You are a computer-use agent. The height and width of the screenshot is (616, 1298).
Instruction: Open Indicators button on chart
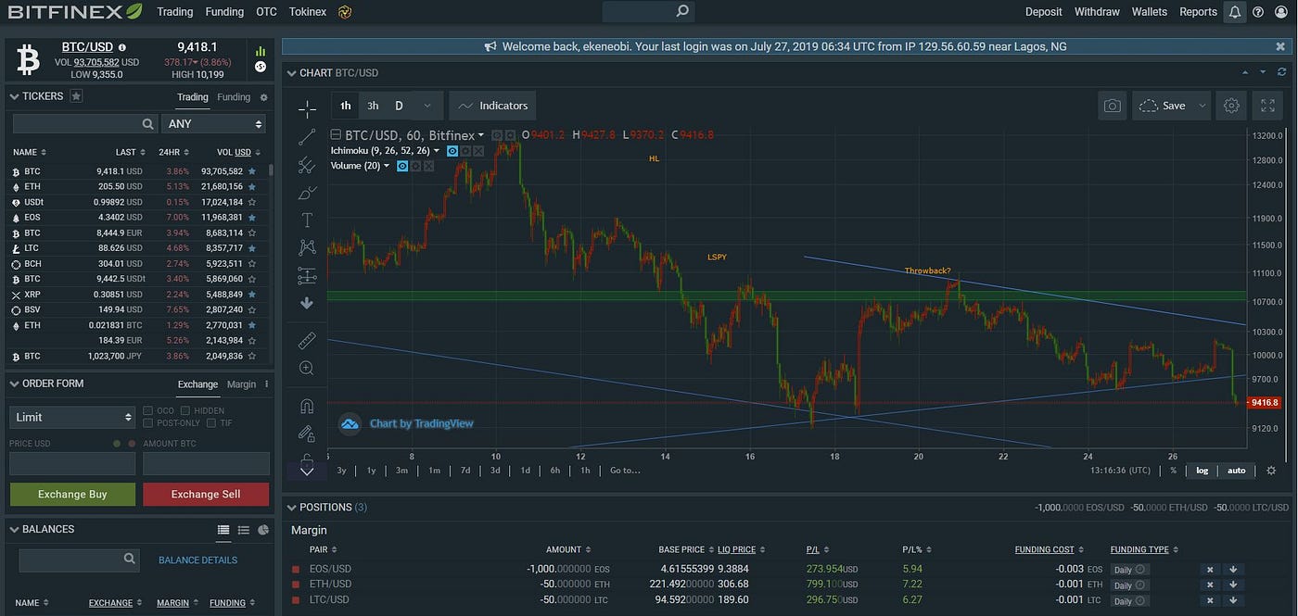pos(492,106)
